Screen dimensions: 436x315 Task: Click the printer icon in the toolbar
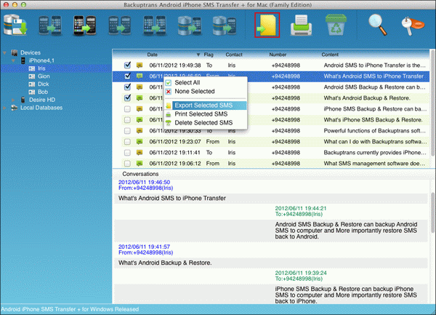click(x=301, y=25)
